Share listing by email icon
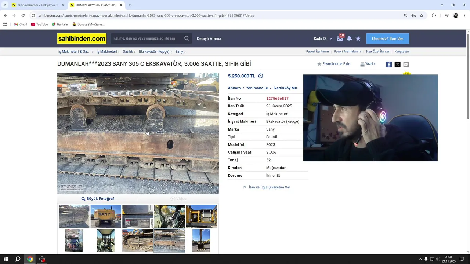 (x=406, y=65)
